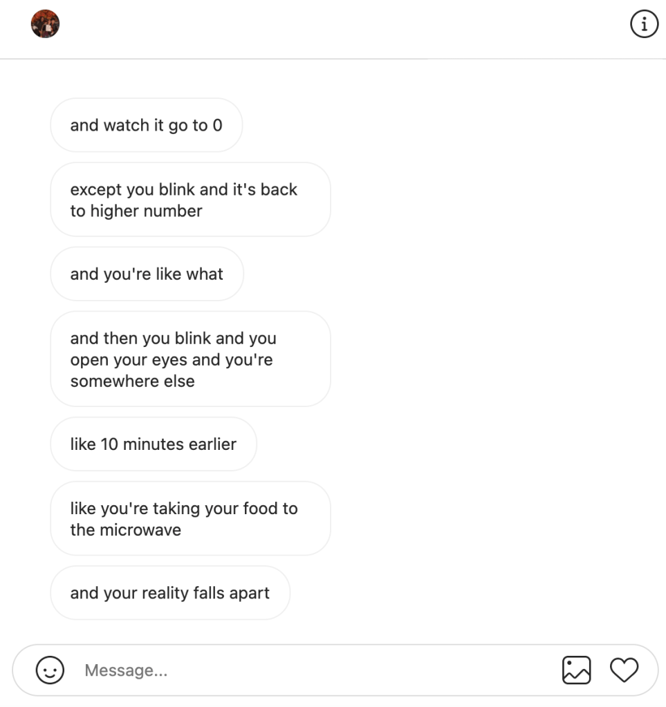Screen dimensions: 666x707
Task: Select the "like 10 minutes earlier" message
Action: 153,444
